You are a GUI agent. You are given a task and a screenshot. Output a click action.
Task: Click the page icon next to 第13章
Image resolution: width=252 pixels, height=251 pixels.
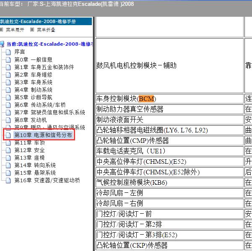pos(8,158)
